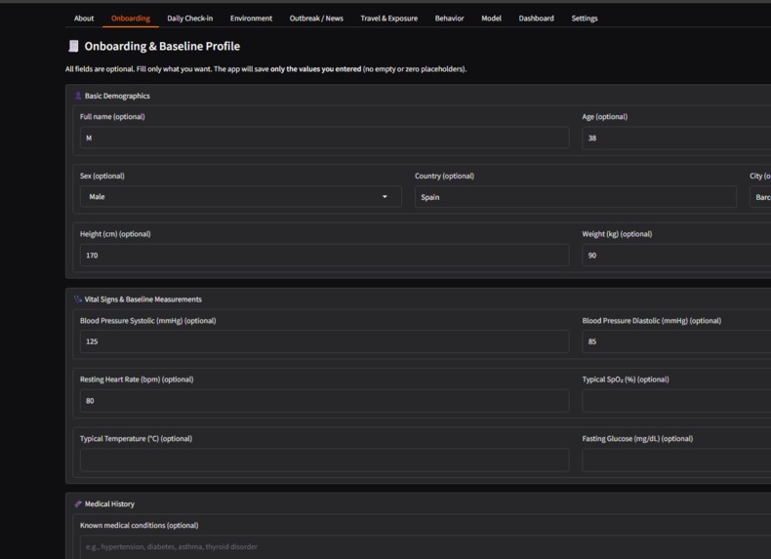The image size is (771, 559).
Task: Click the stethoscope icon beside Vital Signs
Action: [78, 299]
